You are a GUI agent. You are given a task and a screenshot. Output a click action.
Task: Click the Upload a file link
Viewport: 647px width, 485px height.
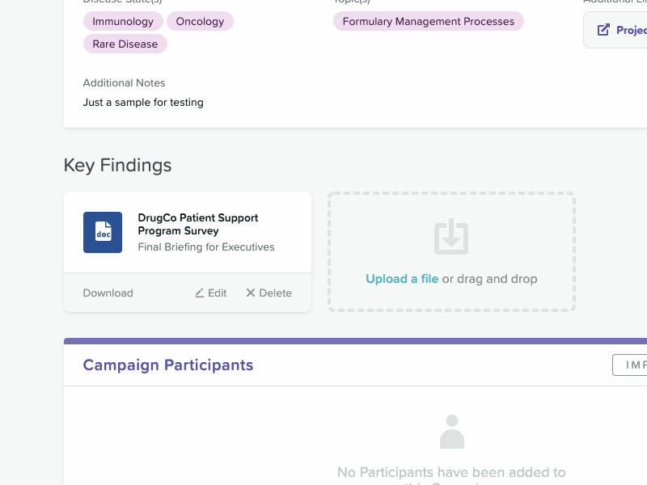(x=402, y=279)
